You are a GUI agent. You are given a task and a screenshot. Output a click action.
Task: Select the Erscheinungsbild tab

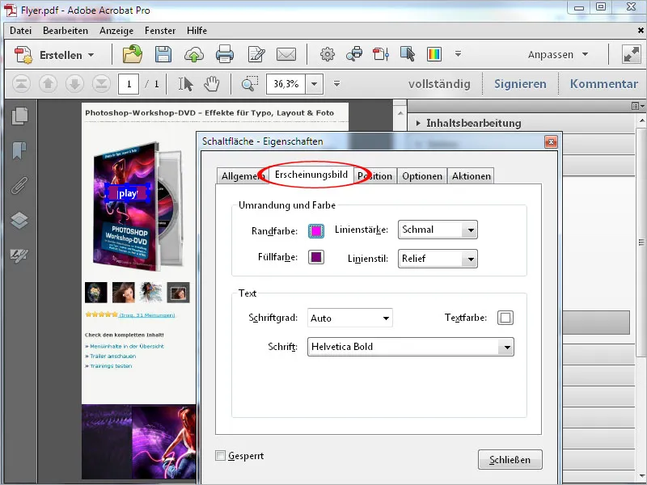click(x=311, y=175)
